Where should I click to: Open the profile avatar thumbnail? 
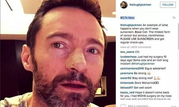124,5
